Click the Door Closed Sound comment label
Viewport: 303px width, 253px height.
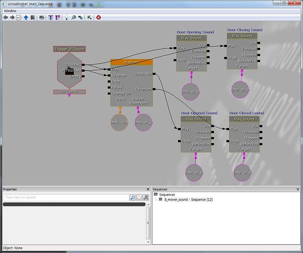point(247,113)
